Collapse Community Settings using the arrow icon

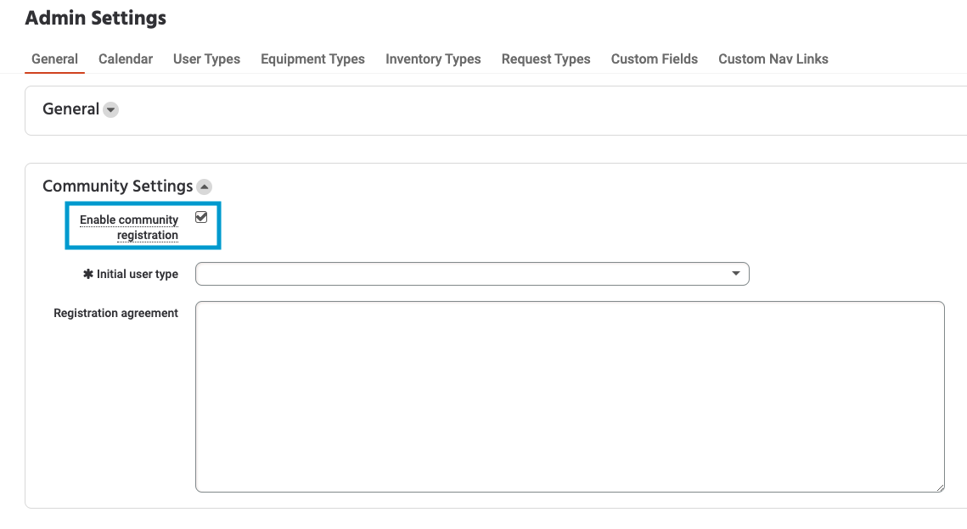(205, 187)
